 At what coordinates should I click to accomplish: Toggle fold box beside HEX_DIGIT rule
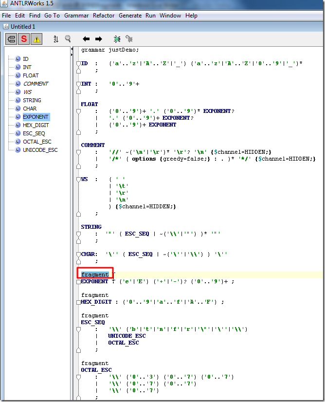point(79,302)
